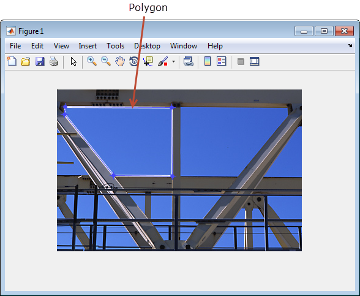Activate the Zoom In magnifier tool
360x296 pixels.
[x=92, y=61]
